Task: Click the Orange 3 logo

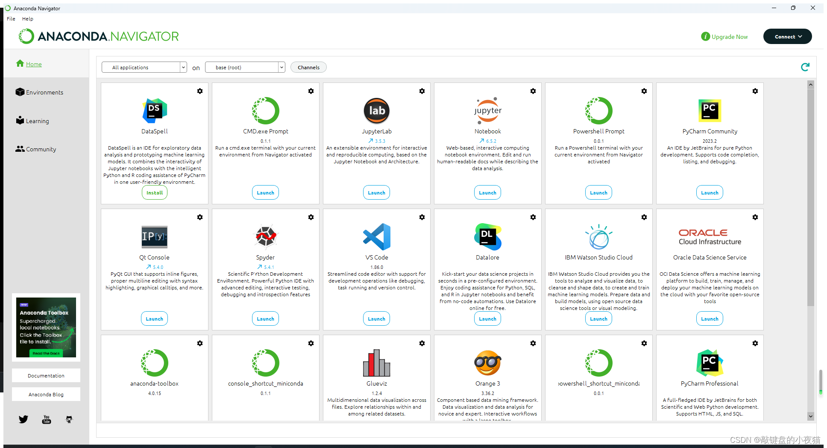Action: pyautogui.click(x=488, y=363)
